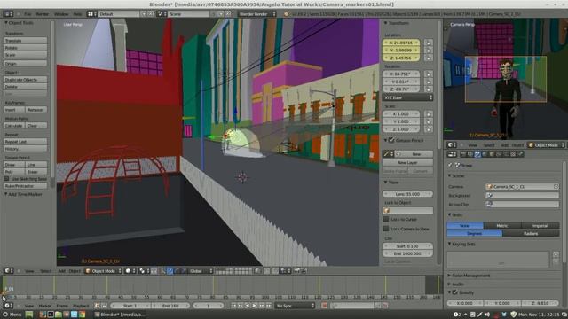Click the New Layer grease pencil button

click(407, 163)
